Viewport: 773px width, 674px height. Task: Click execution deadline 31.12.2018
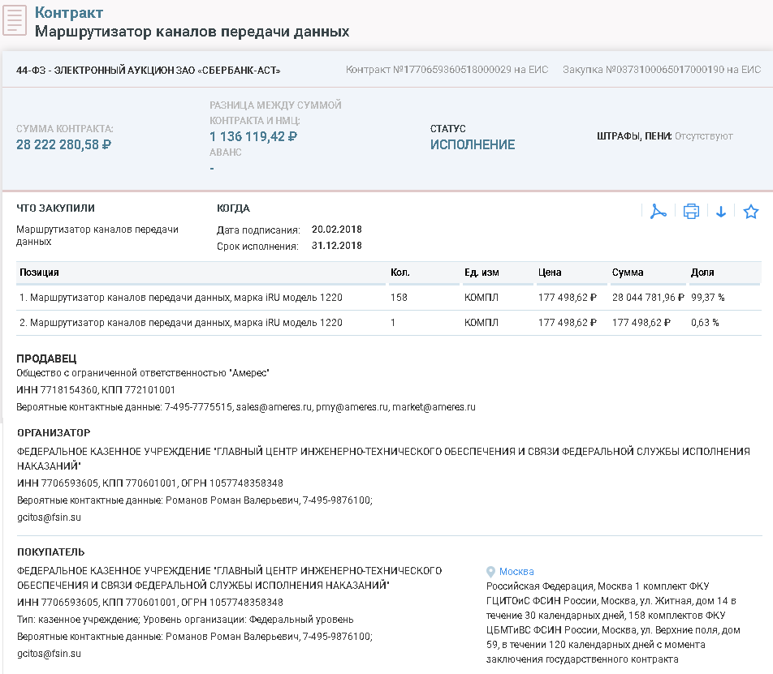(x=337, y=246)
